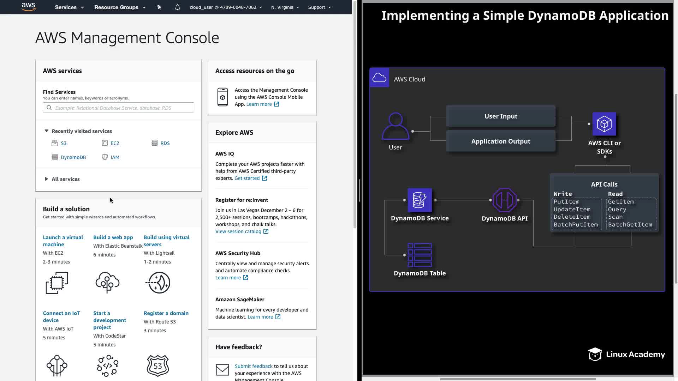
Task: Open the pin shortcuts icon in navbar
Action: coord(159,7)
